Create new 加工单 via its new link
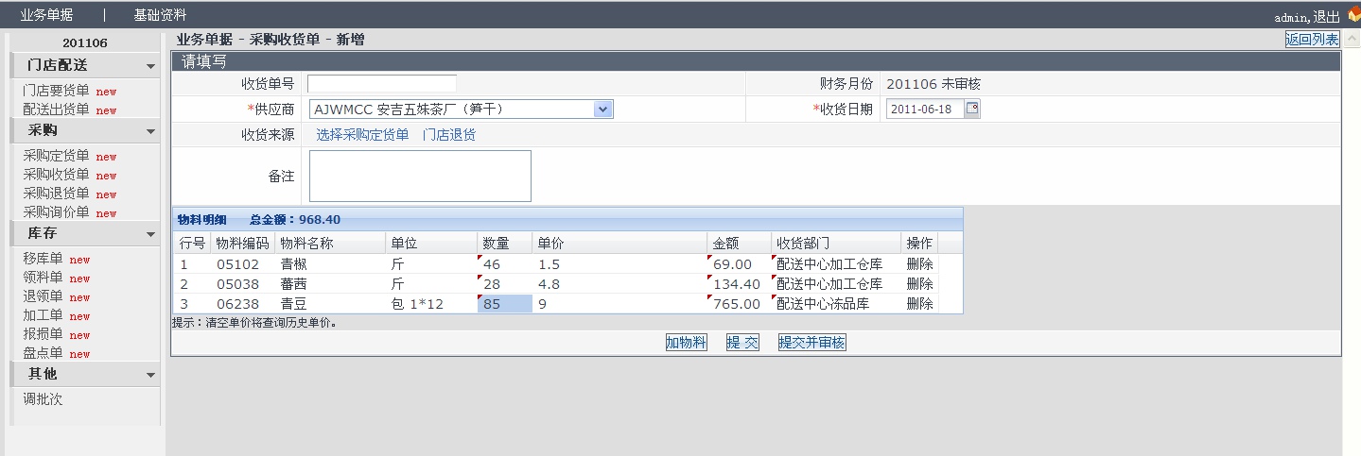The height and width of the screenshot is (456, 1361). click(x=79, y=316)
